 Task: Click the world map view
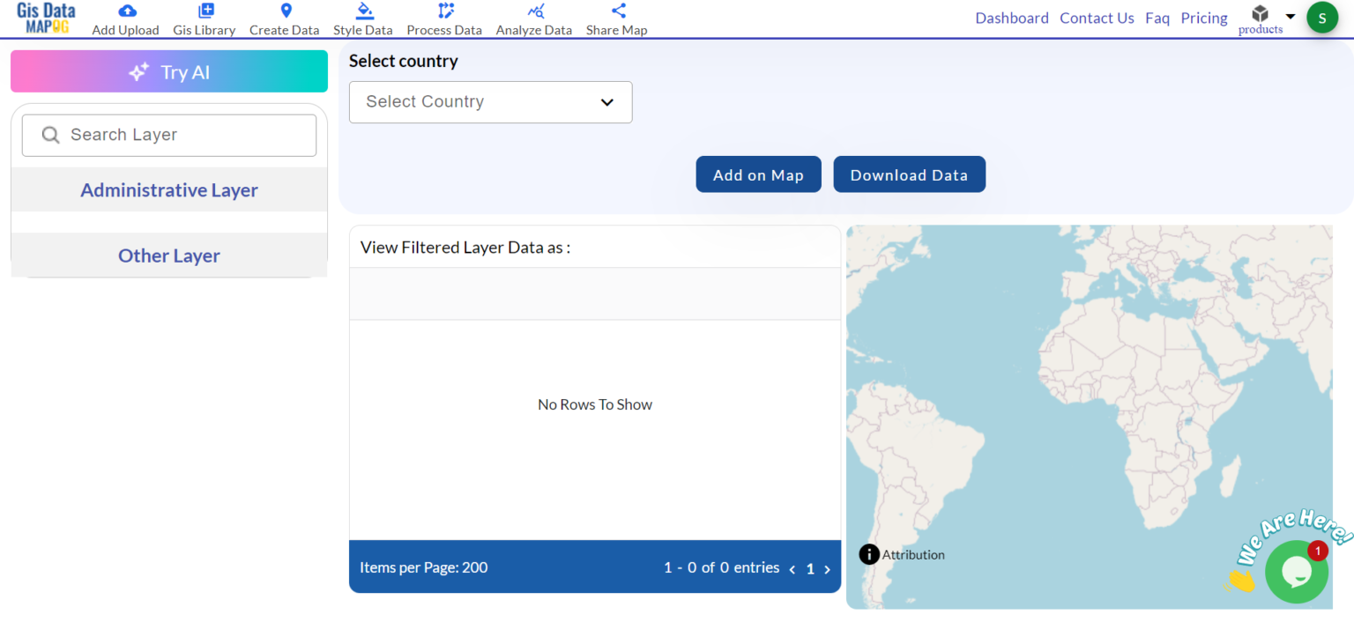(x=1089, y=417)
